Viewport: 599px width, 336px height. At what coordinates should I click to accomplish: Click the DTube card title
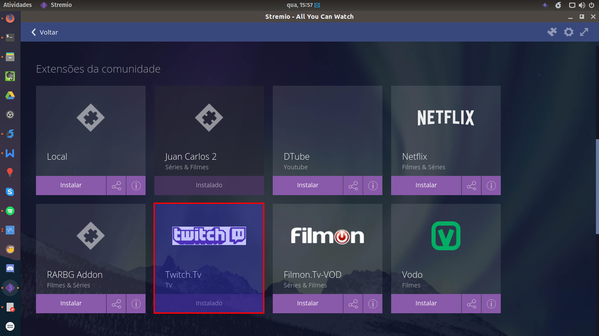(297, 157)
